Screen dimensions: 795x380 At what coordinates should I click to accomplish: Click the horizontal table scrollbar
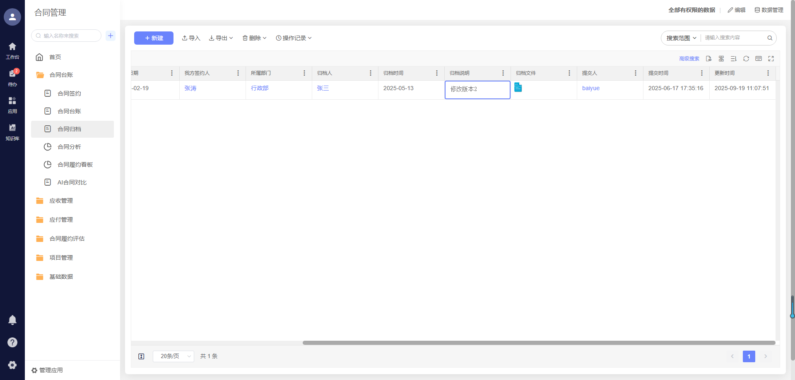[538, 343]
